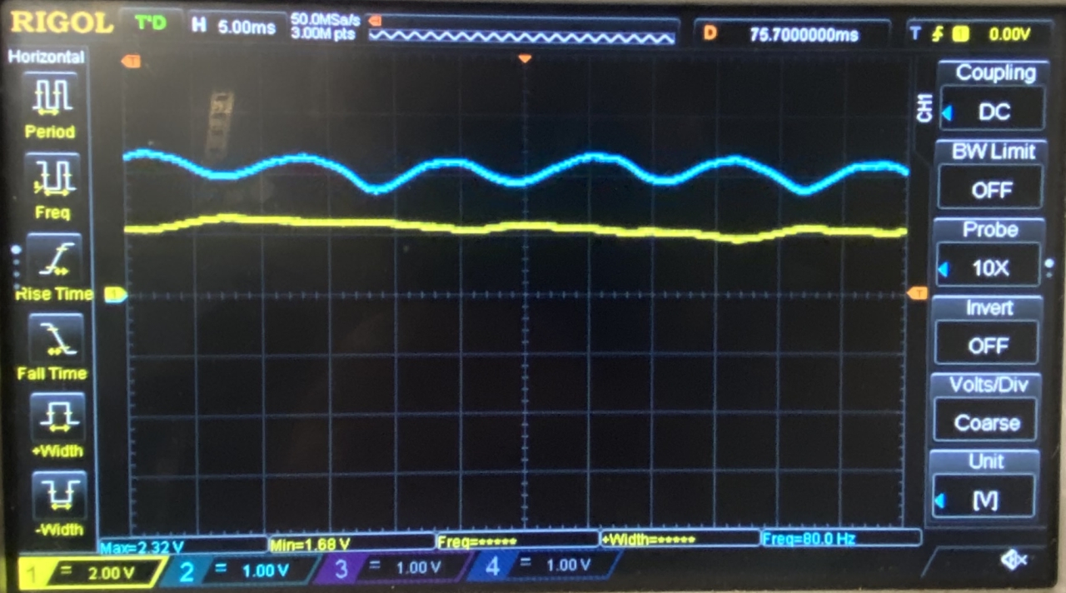
Task: Click the orange trigger level marker at right
Action: [917, 292]
